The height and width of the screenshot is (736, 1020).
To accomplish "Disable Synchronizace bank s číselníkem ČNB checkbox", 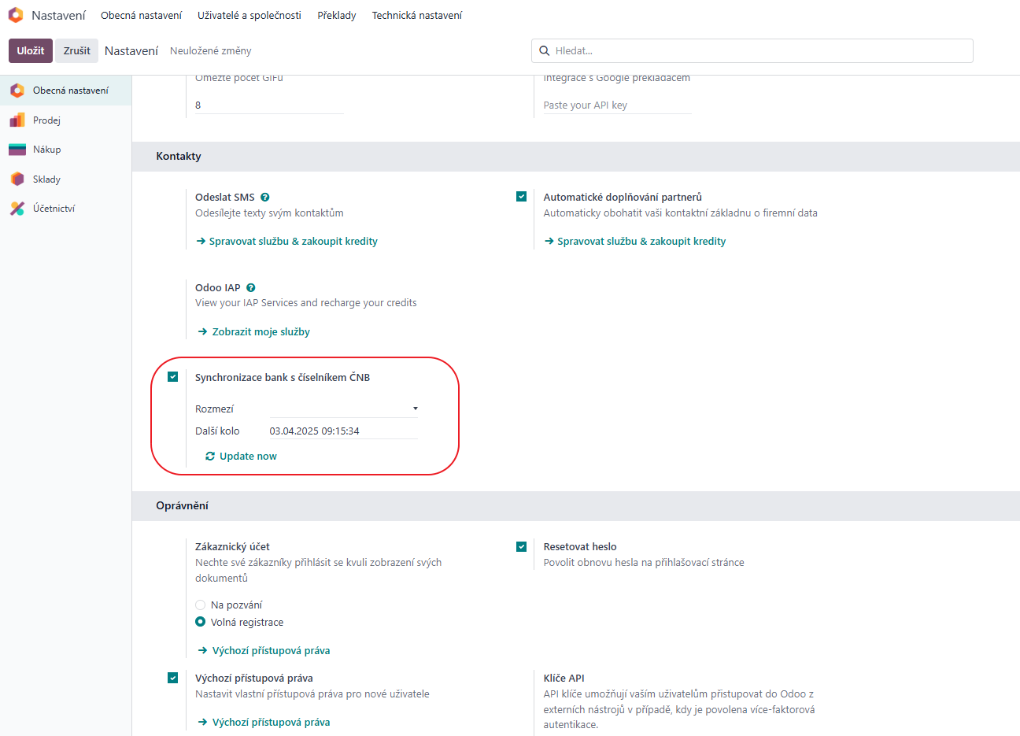I will pyautogui.click(x=173, y=377).
